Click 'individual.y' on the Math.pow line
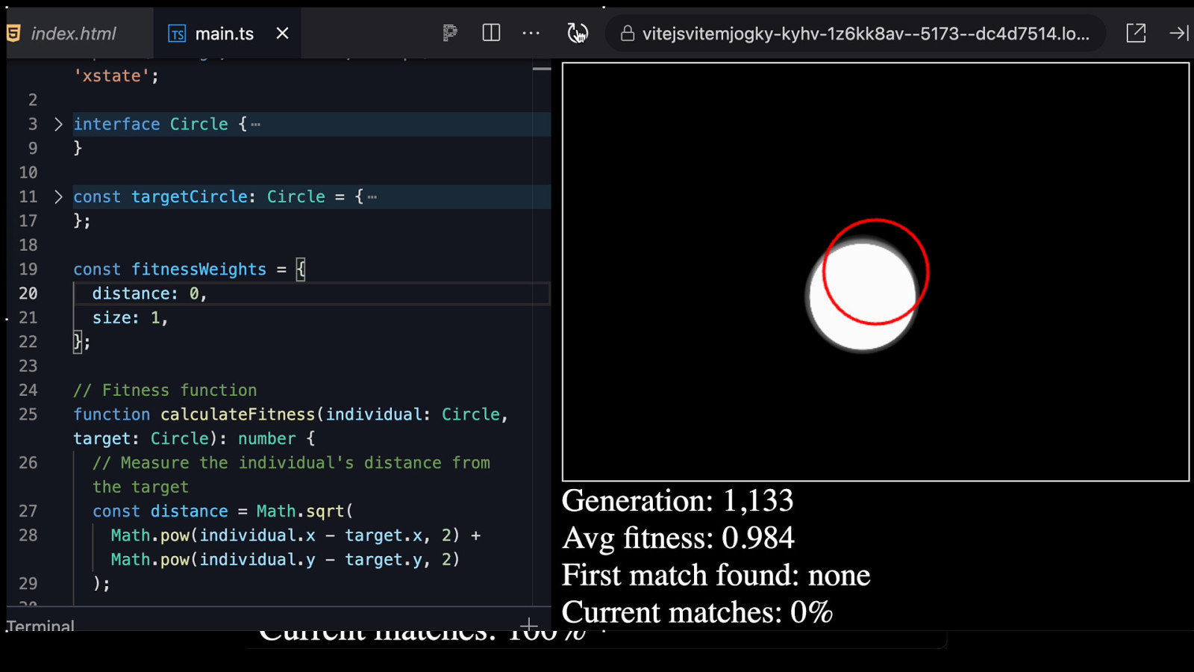The height and width of the screenshot is (672, 1194). click(257, 559)
